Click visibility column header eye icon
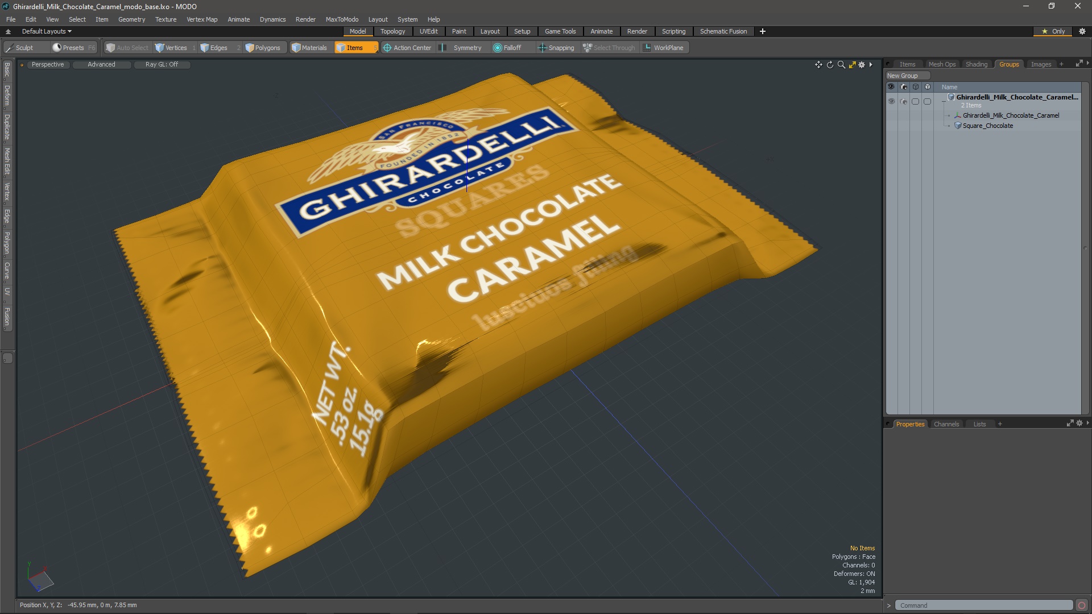Viewport: 1092px width, 614px height. pos(891,87)
